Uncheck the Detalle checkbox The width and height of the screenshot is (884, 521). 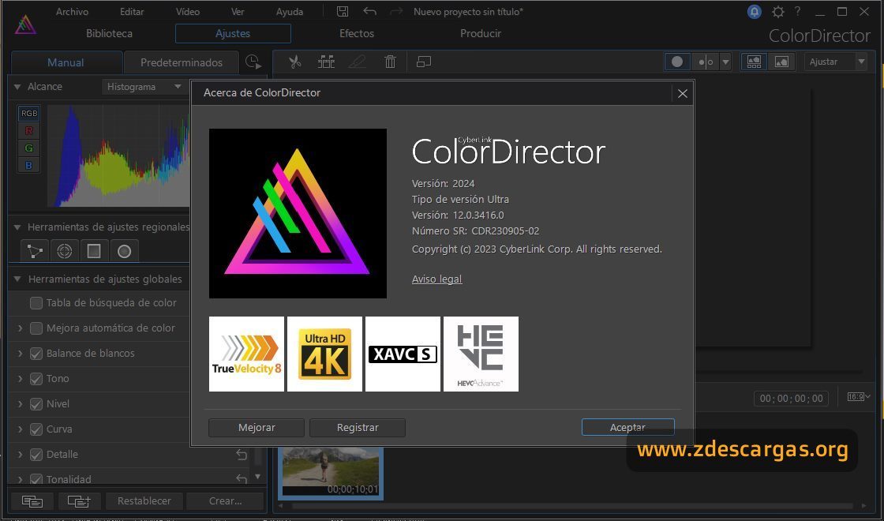36,455
